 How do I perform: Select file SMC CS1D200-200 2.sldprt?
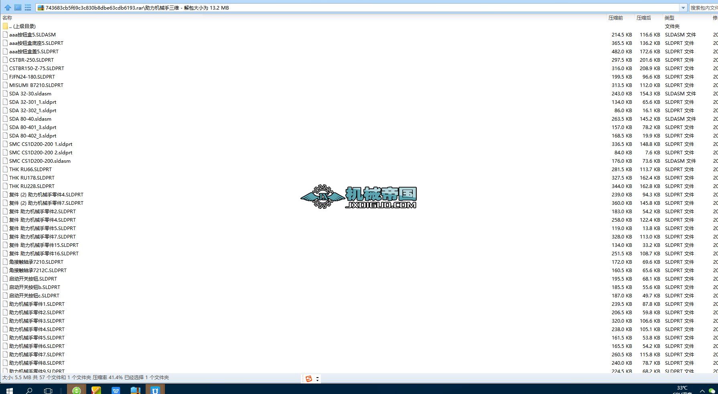click(x=41, y=152)
